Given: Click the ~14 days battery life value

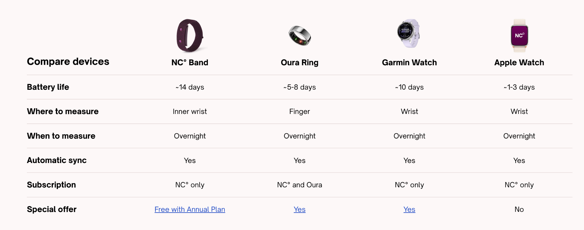Looking at the screenshot, I should (x=190, y=87).
